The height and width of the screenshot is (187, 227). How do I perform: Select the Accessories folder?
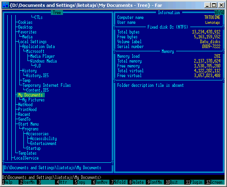click(38, 134)
